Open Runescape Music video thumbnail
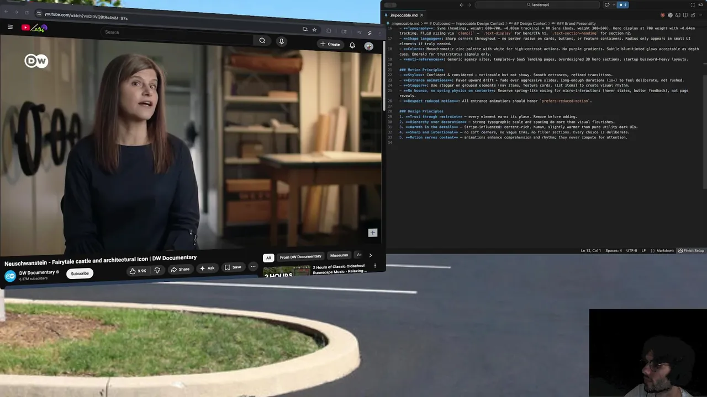This screenshot has width=707, height=397. click(x=286, y=271)
